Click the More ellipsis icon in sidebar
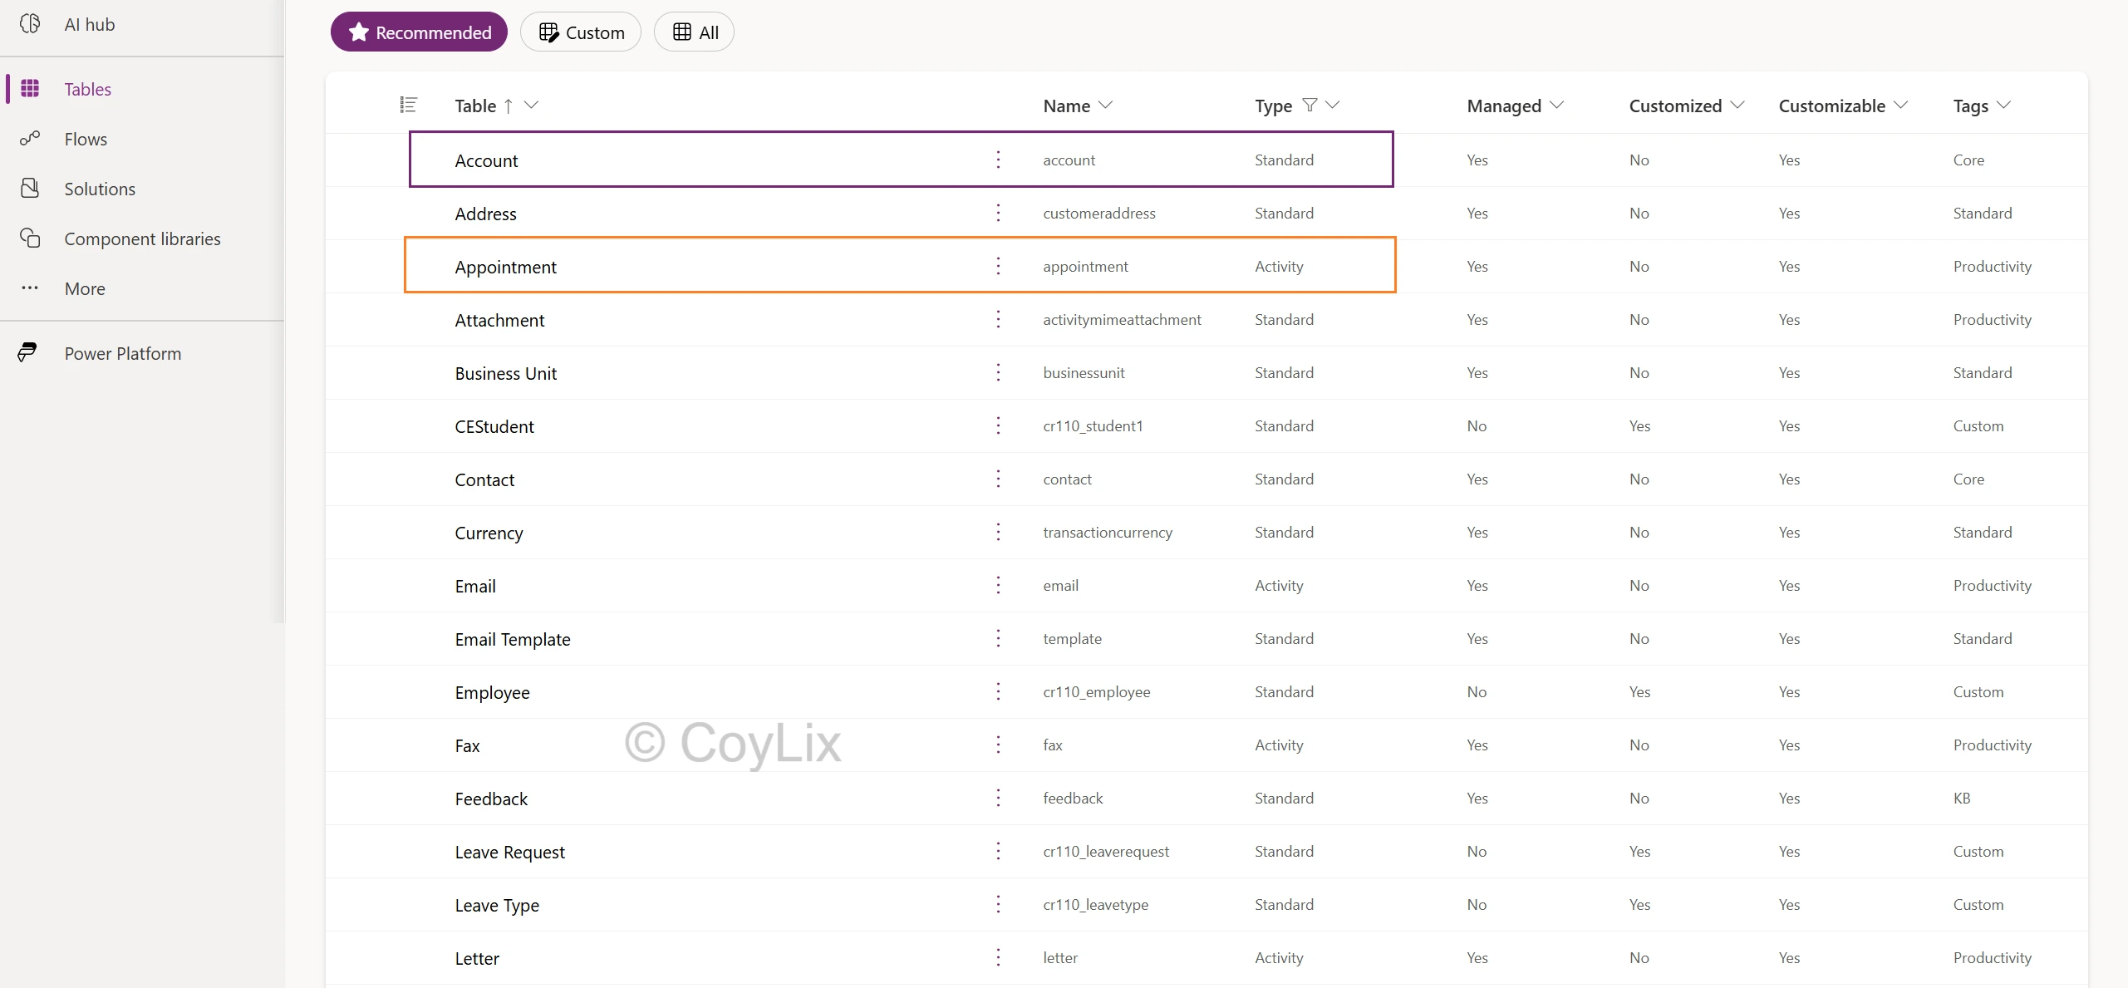Viewport: 2128px width, 988px height. click(x=30, y=288)
